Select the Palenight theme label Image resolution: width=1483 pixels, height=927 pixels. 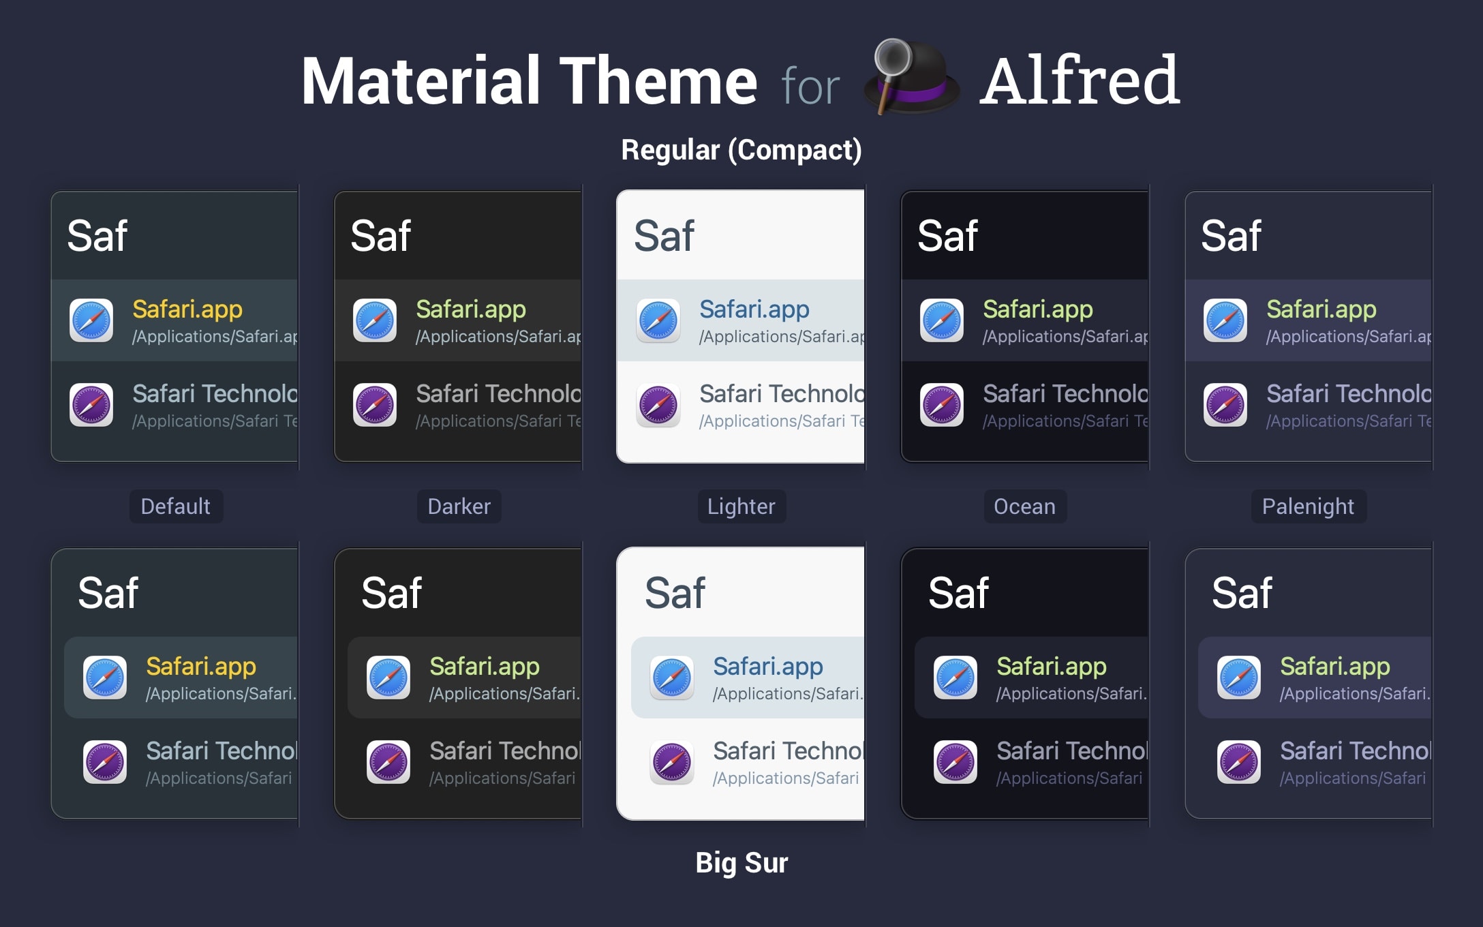tap(1308, 506)
